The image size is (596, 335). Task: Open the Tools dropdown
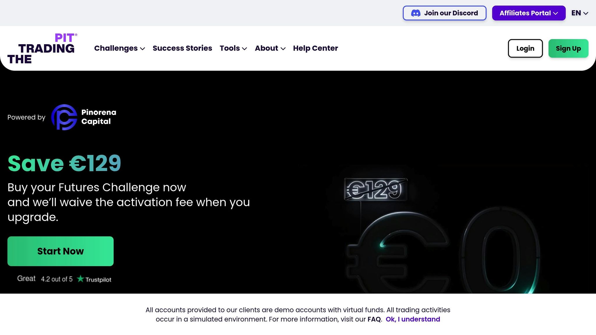click(233, 48)
